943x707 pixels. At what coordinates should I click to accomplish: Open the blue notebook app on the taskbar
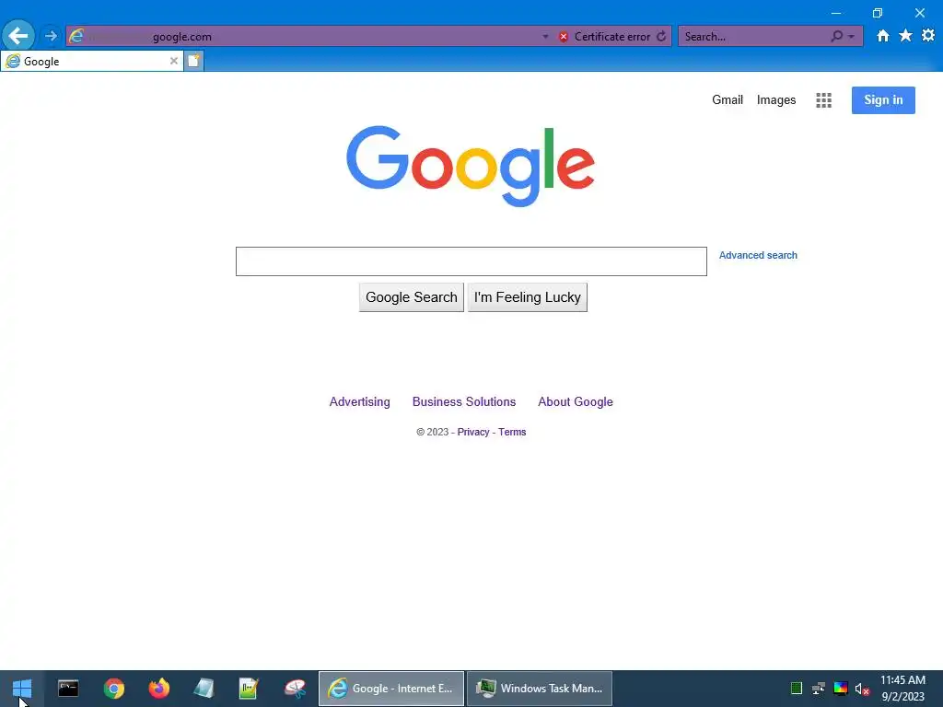204,689
